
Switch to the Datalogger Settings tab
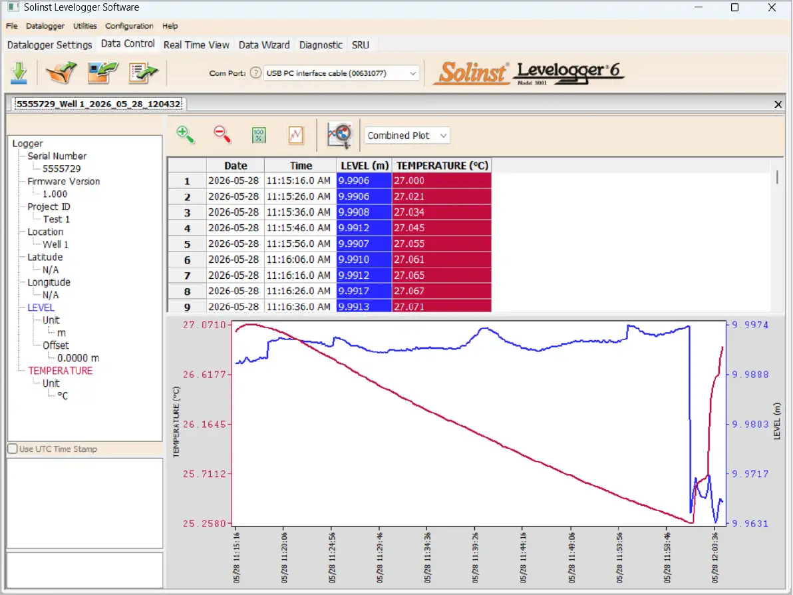[x=49, y=45]
